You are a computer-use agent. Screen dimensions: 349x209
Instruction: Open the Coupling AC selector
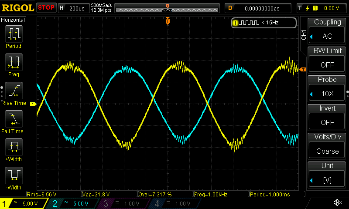click(x=327, y=30)
